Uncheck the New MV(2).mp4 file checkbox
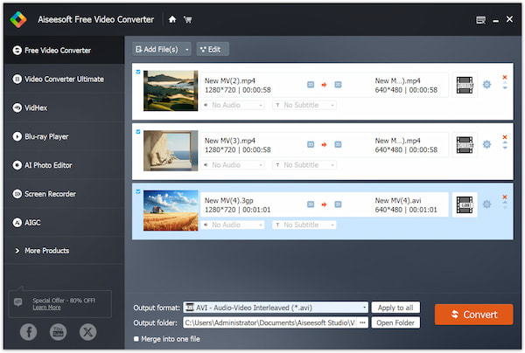The height and width of the screenshot is (353, 525). click(x=138, y=72)
